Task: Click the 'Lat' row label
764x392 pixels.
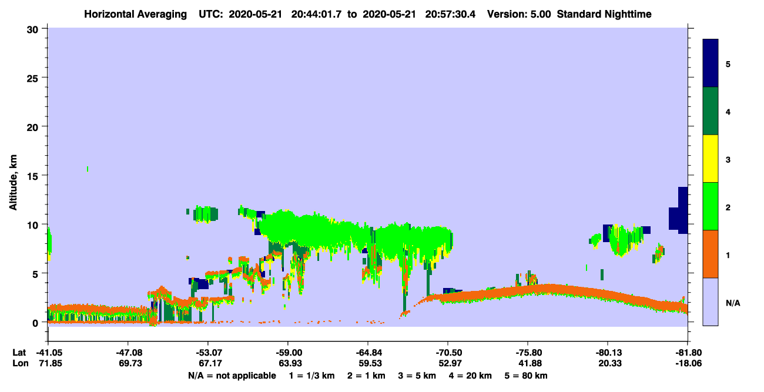Action: tap(19, 353)
